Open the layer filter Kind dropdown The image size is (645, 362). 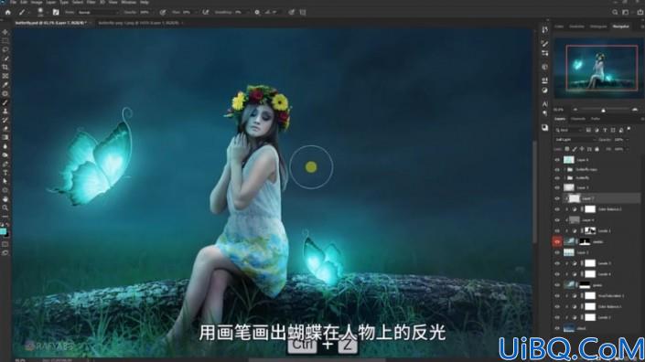tap(568, 130)
